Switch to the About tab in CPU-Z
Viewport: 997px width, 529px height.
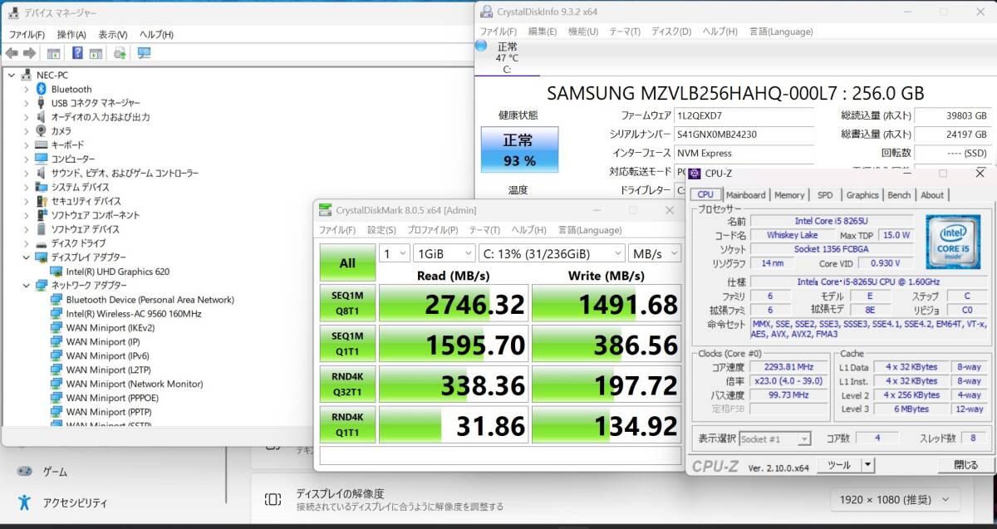click(932, 195)
